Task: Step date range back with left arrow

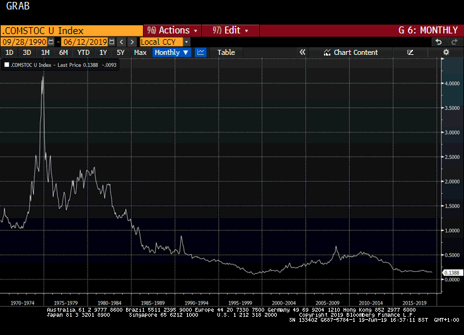Action: click(121, 42)
